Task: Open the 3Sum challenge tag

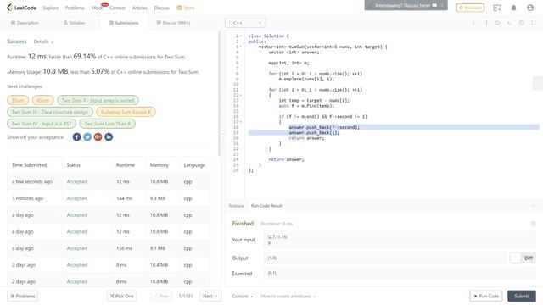Action: [18, 100]
